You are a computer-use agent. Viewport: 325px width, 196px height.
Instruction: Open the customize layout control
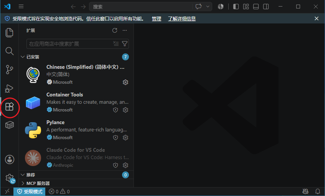coord(246,7)
